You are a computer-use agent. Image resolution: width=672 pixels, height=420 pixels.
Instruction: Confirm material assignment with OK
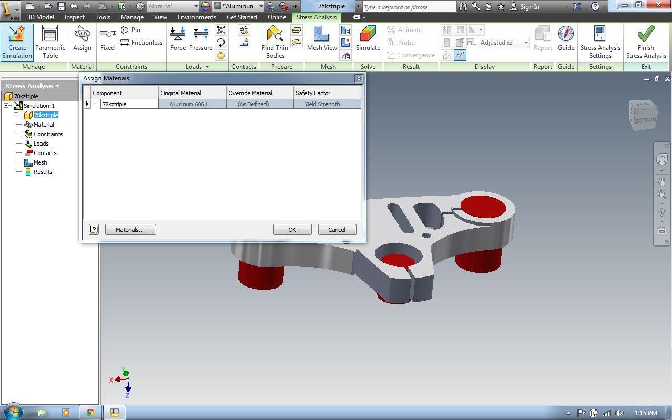(292, 229)
